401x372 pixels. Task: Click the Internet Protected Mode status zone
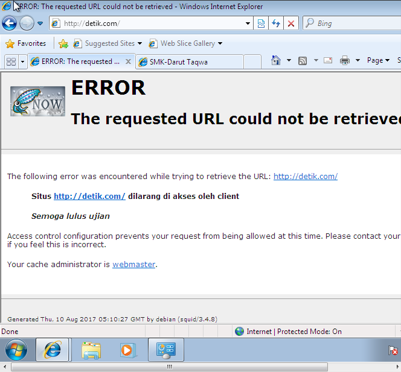point(288,332)
